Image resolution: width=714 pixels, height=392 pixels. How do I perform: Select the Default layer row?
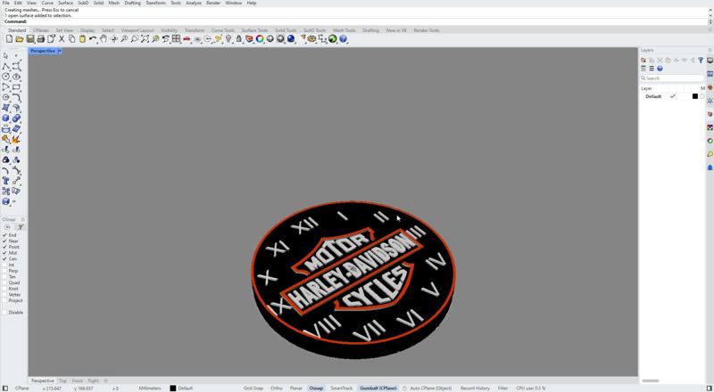tap(672, 96)
